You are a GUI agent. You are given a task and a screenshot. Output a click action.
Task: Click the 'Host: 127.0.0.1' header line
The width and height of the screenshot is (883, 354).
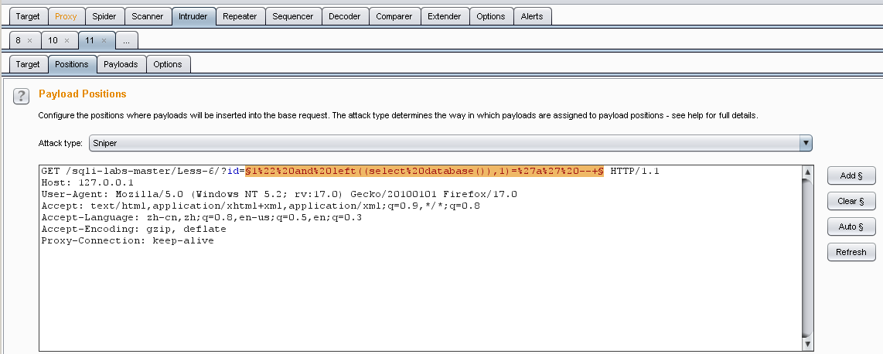tap(87, 183)
